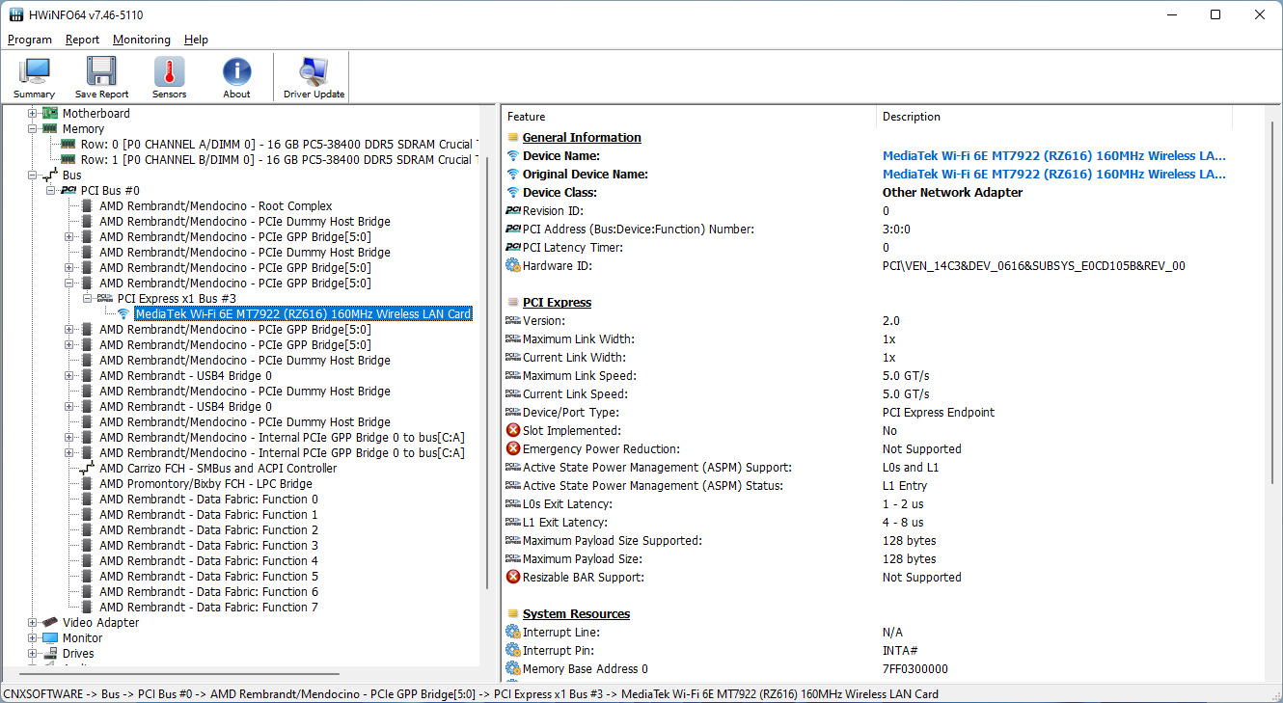
Task: Click the Monitor tree icon
Action: [x=49, y=638]
